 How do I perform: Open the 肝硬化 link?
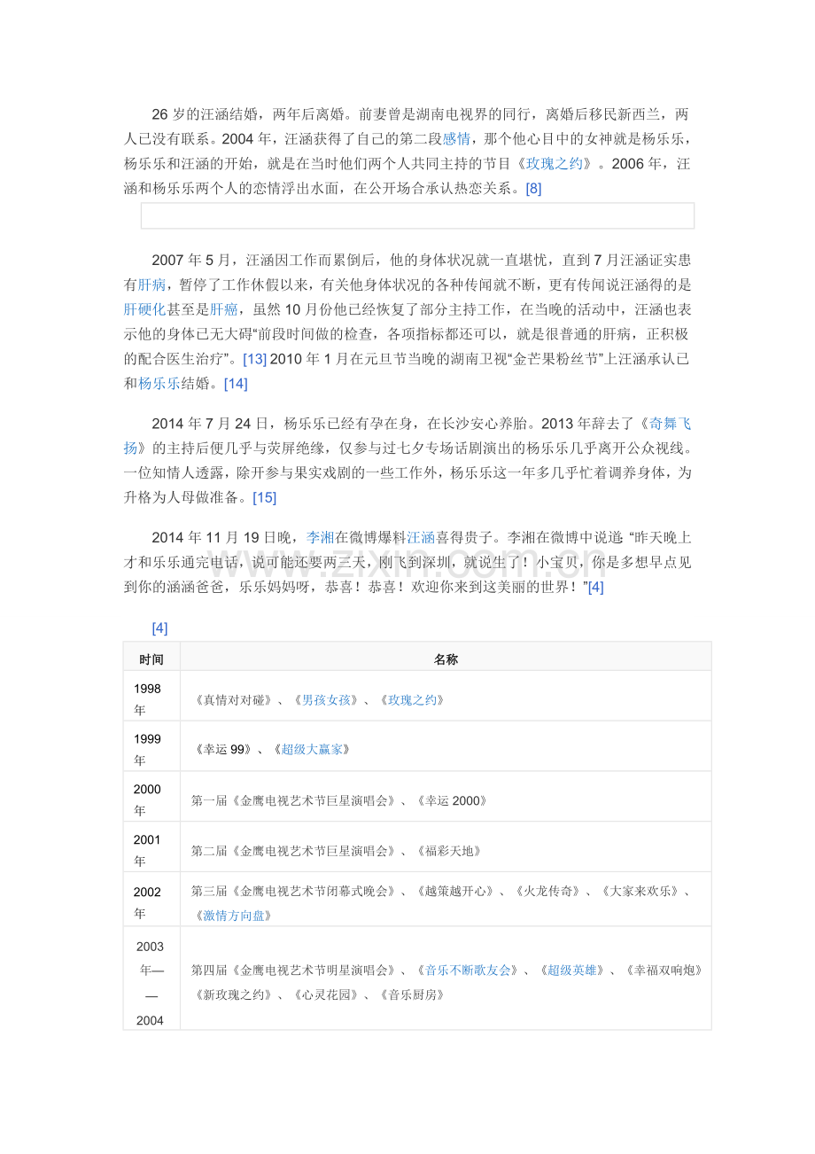click(145, 309)
